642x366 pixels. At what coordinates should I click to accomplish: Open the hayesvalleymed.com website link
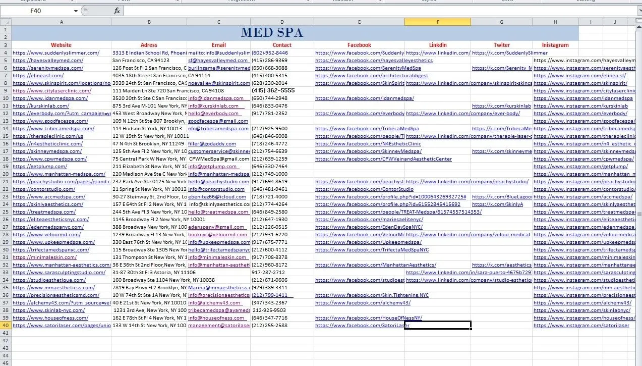48,60
